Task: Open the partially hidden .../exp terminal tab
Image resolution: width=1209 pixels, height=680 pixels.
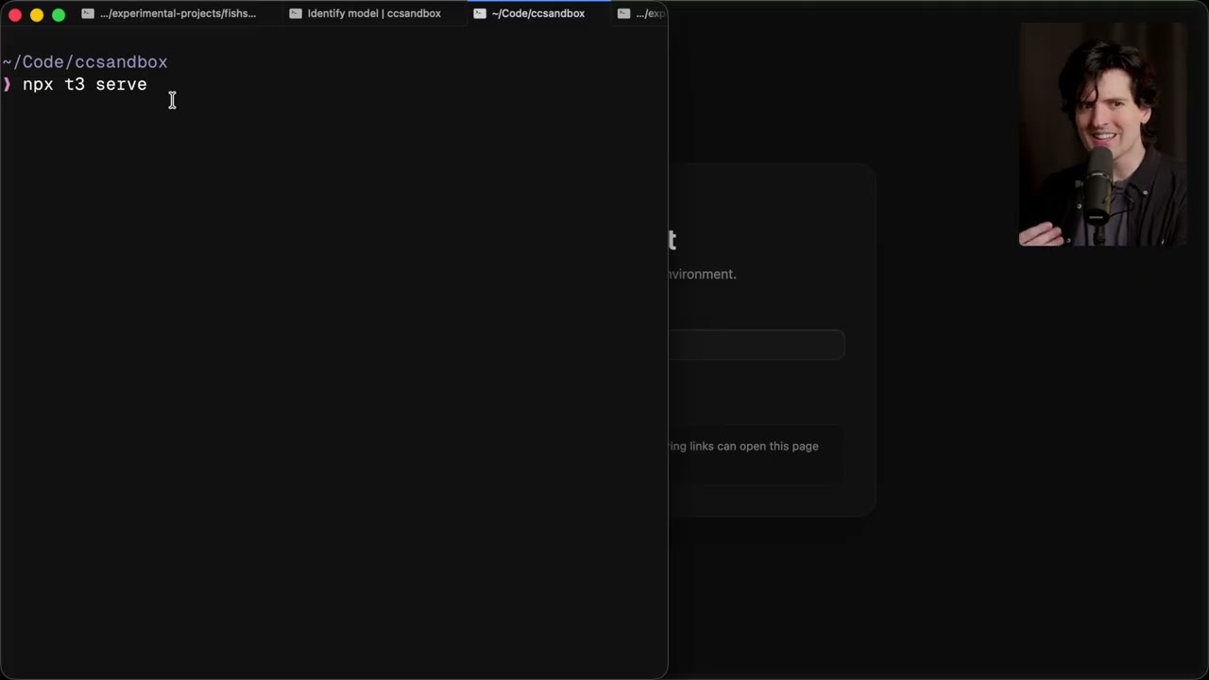Action: [x=641, y=13]
